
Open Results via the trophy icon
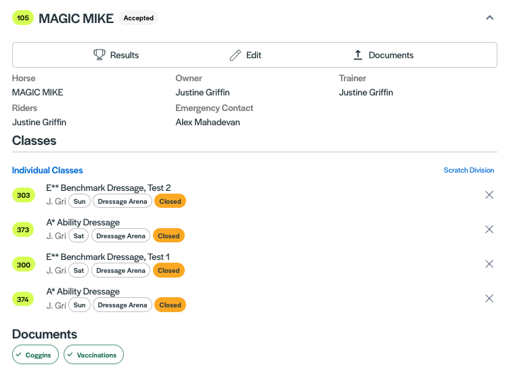coord(99,55)
